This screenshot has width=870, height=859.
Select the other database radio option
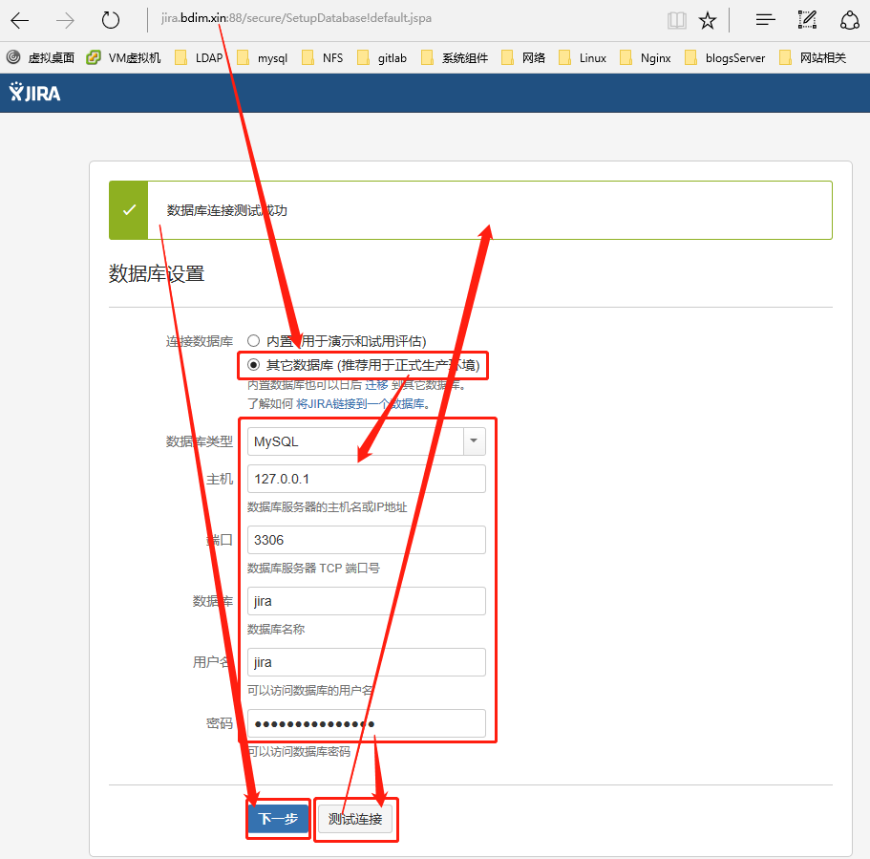[x=253, y=364]
